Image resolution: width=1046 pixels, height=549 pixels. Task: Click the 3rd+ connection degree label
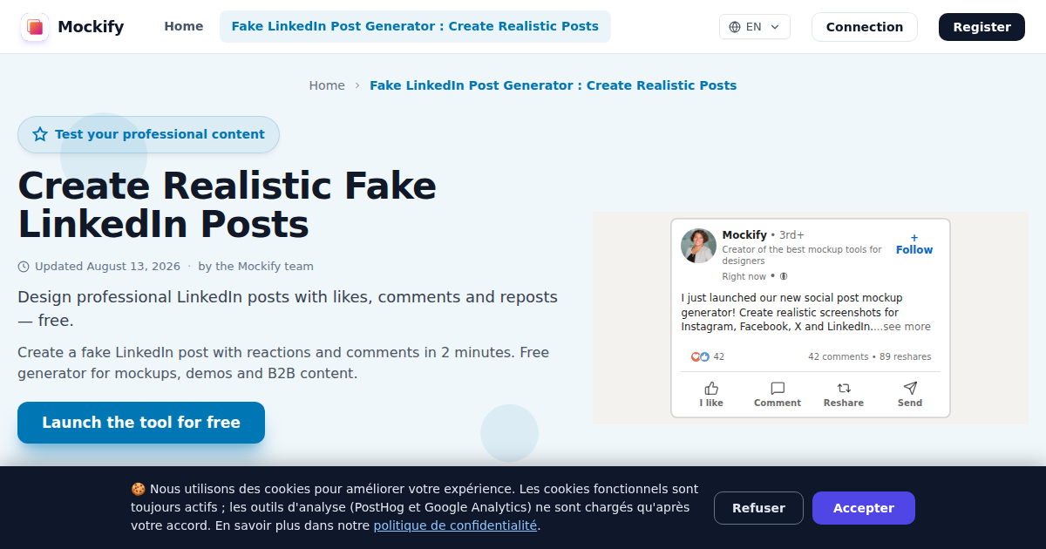tap(791, 235)
